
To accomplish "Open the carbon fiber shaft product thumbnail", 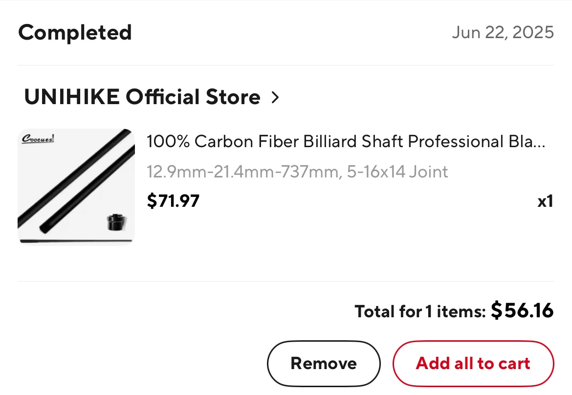I will point(76,186).
